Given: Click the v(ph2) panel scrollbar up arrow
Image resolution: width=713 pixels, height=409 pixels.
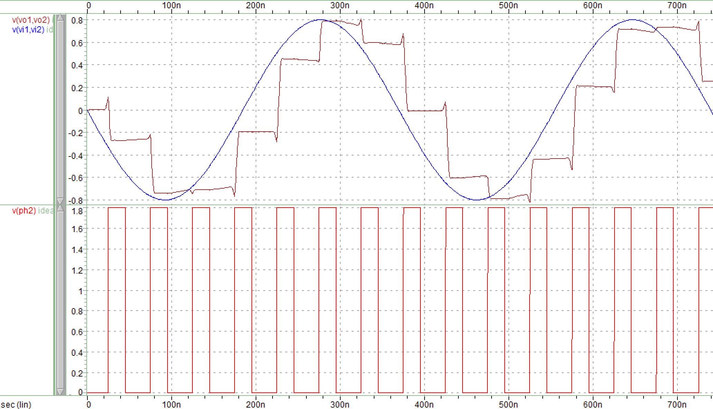Looking at the screenshot, I should pos(60,208).
